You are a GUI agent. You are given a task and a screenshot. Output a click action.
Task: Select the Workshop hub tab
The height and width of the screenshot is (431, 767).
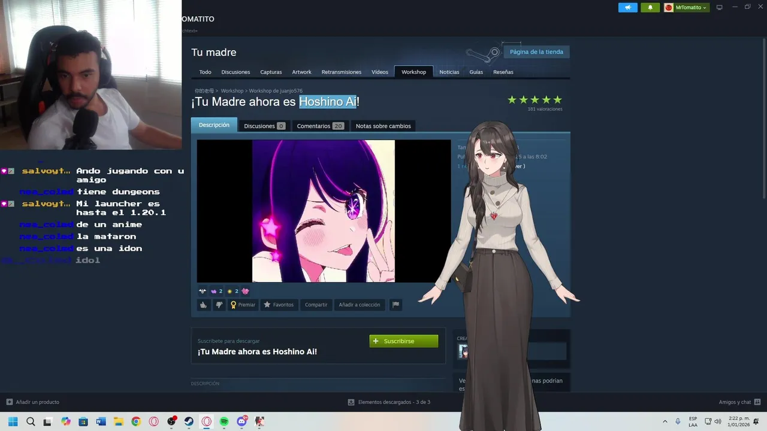click(x=413, y=72)
